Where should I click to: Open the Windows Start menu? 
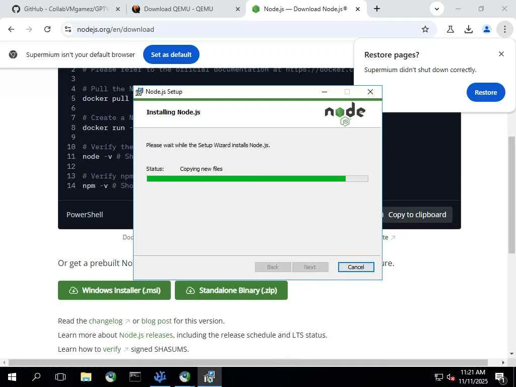coord(12,377)
